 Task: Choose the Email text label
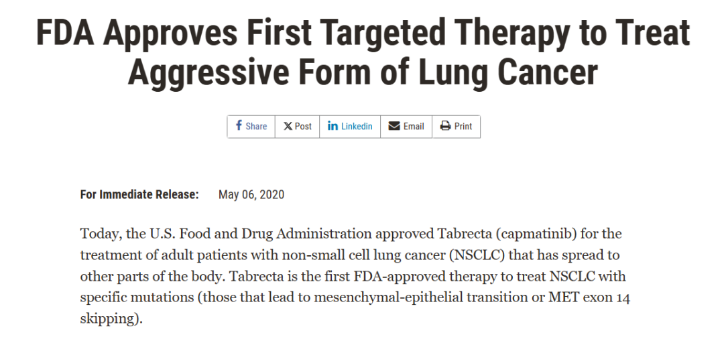pos(414,126)
